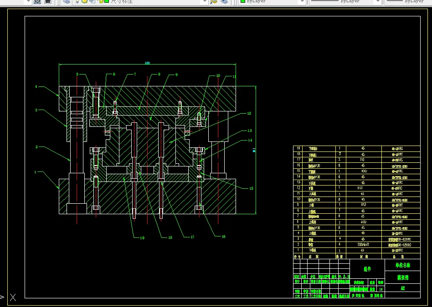Viewport: 432px width, 307px height.
Task: Expand the workspace switching dropdown arrow
Action: pyautogui.click(x=27, y=1)
